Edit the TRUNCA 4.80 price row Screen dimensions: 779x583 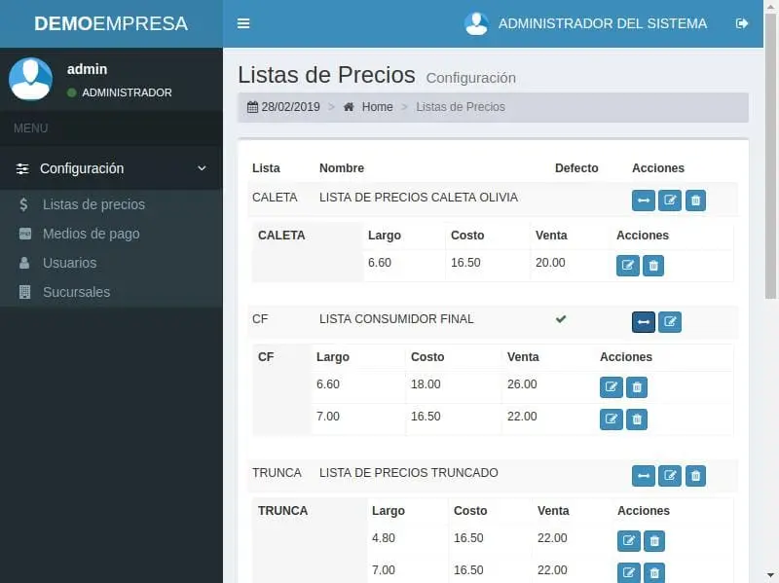(x=628, y=541)
